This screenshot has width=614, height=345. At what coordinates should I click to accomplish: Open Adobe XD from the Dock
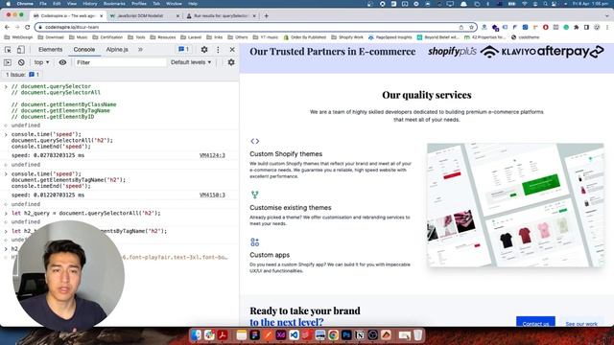click(281, 334)
